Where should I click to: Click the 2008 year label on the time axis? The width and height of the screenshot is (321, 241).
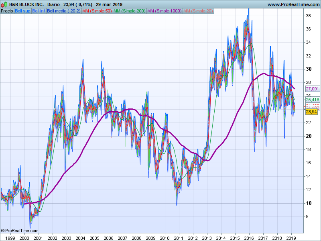tap(136, 238)
